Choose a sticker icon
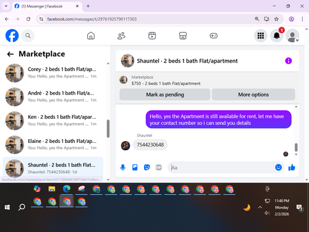 pyautogui.click(x=146, y=167)
